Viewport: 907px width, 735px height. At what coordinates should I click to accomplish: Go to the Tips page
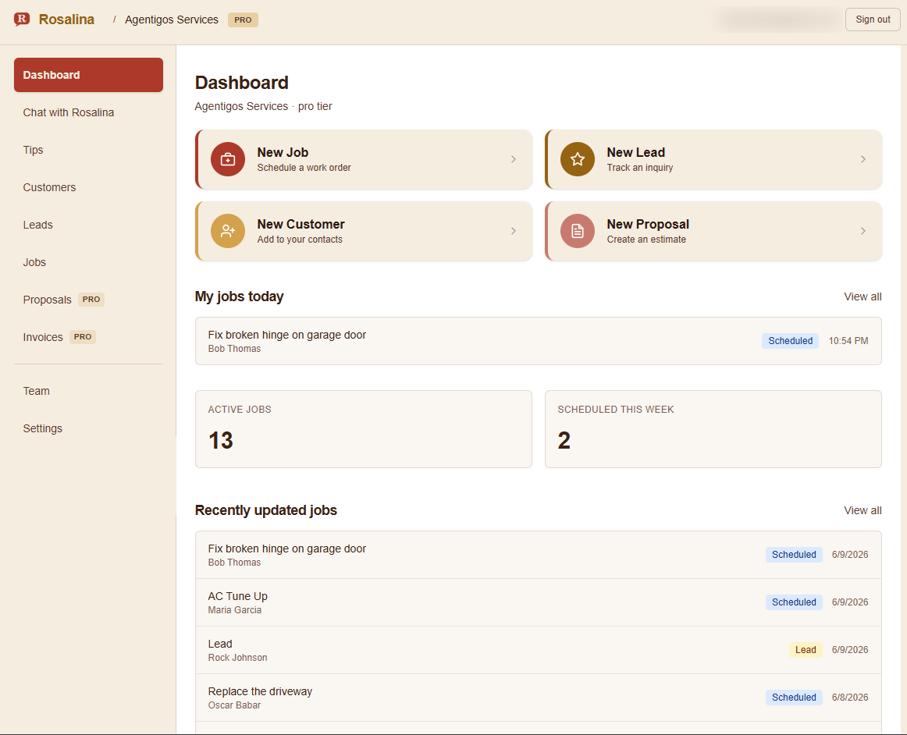click(x=88, y=150)
